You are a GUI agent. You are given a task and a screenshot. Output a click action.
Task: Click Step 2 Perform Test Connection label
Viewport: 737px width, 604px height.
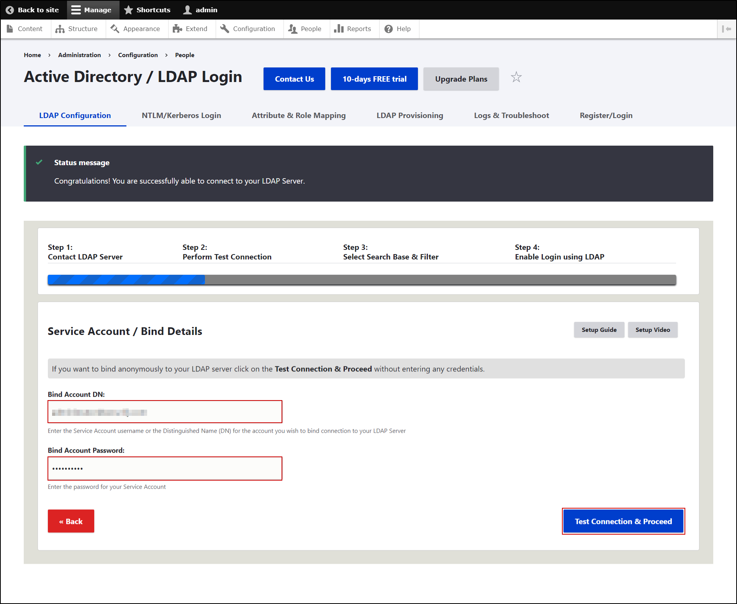227,252
